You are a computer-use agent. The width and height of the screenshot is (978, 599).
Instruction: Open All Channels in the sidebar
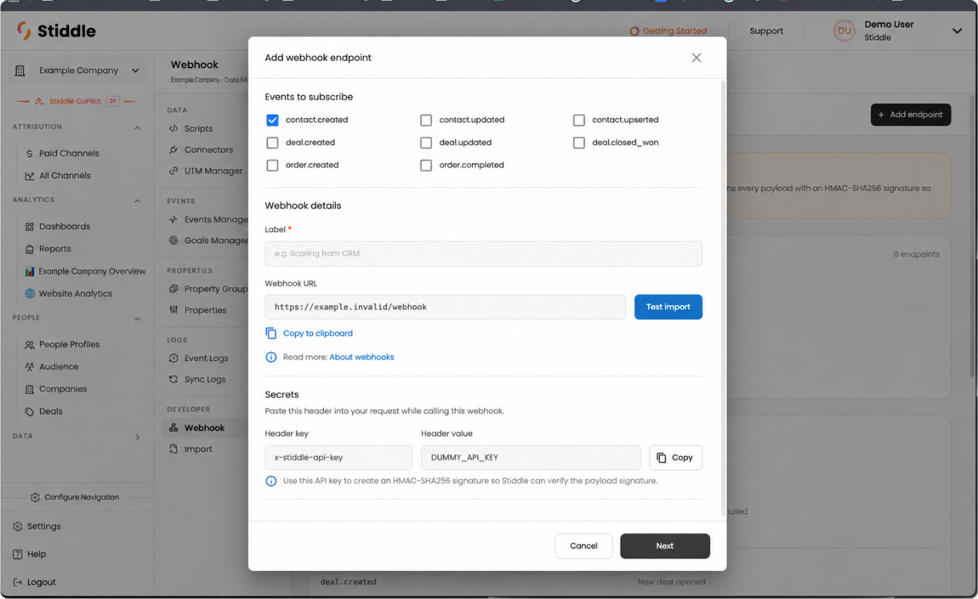pyautogui.click(x=65, y=176)
